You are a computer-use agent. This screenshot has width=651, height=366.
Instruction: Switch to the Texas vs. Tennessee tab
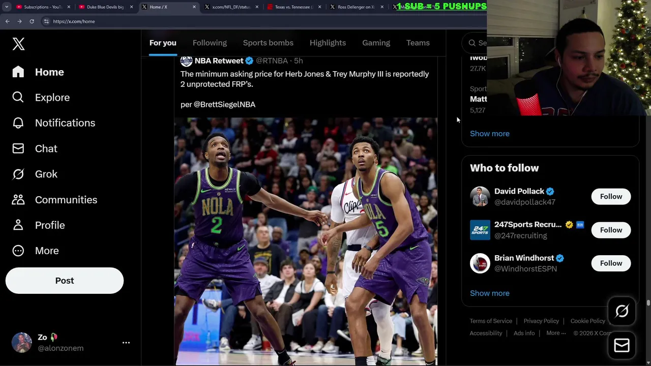294,7
